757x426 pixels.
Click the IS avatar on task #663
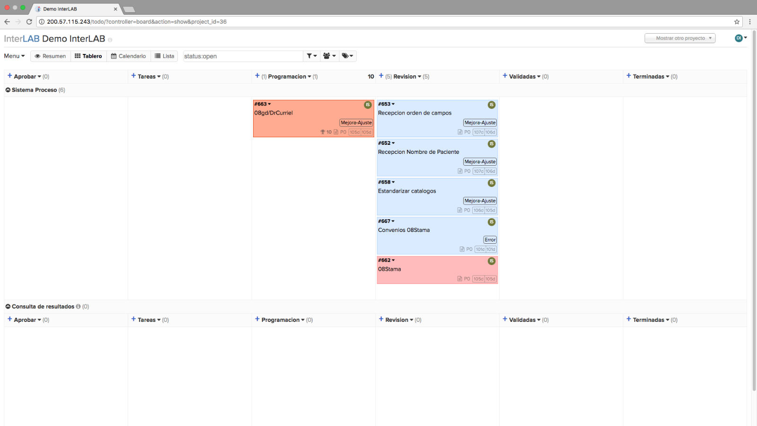[x=368, y=105]
